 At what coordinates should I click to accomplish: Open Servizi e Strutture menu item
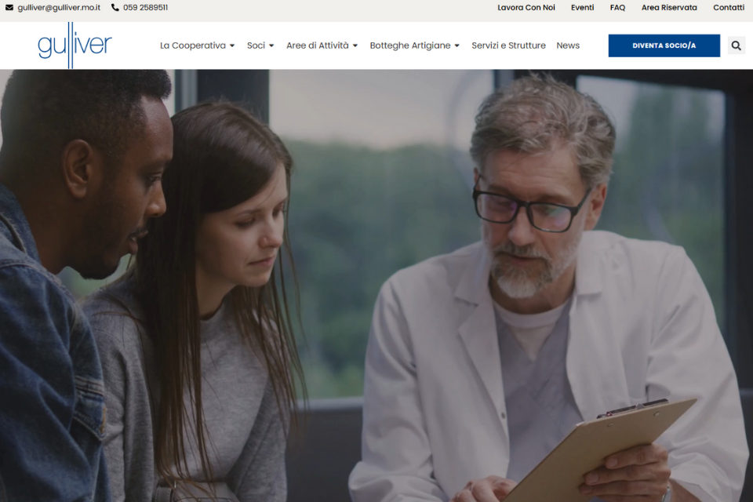click(508, 45)
